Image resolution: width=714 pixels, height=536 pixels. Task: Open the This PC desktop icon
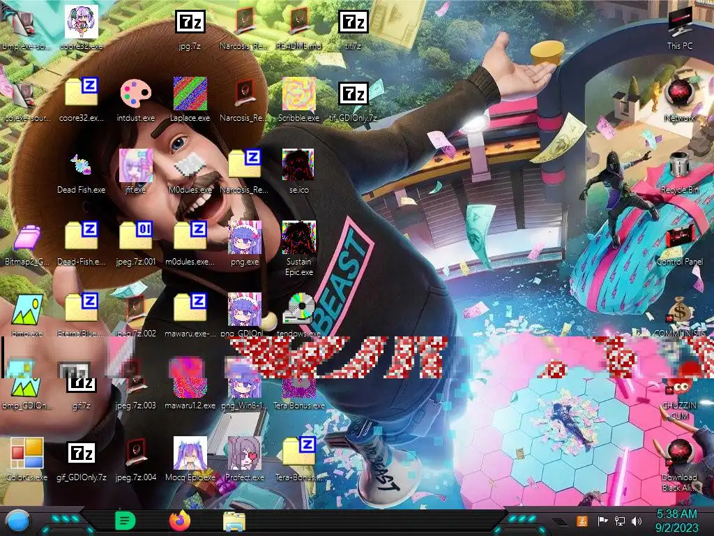pyautogui.click(x=680, y=22)
